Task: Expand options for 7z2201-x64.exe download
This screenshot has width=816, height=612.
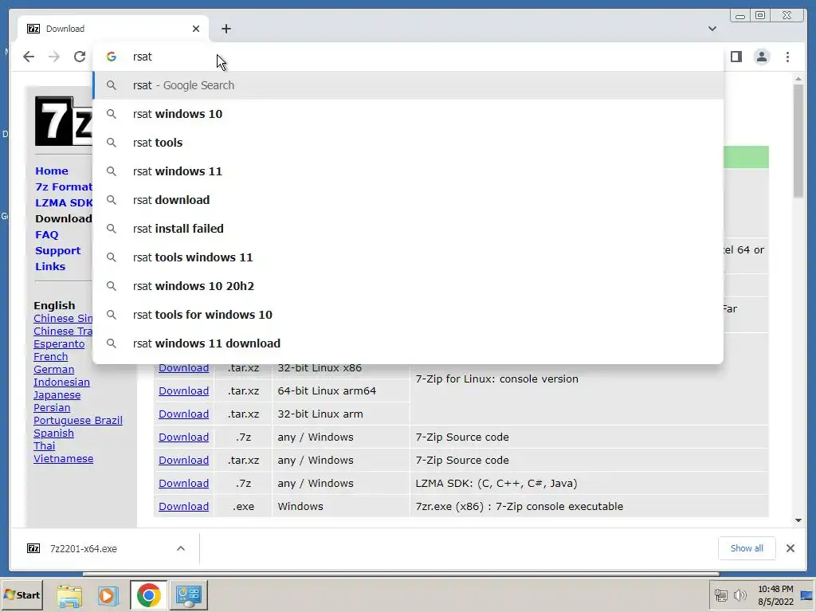Action: pos(181,548)
